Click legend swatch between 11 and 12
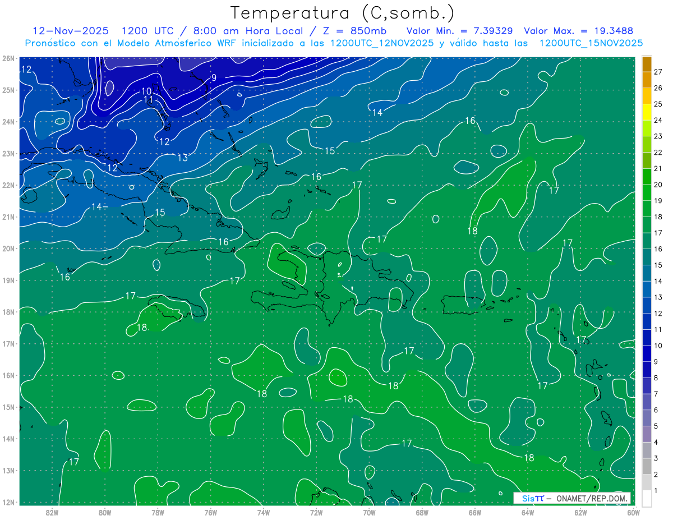673x520 pixels. 647,321
